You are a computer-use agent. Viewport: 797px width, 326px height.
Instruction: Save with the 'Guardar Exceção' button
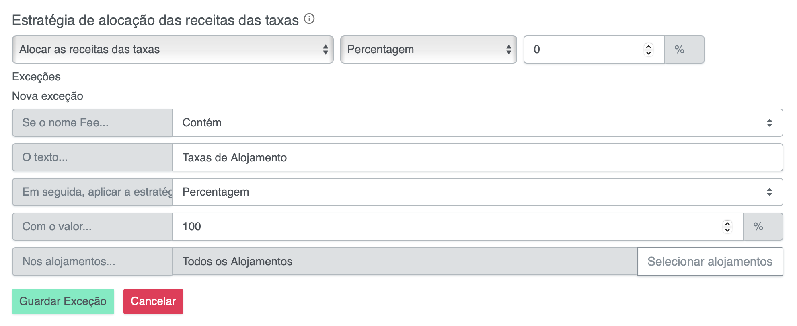click(x=63, y=301)
